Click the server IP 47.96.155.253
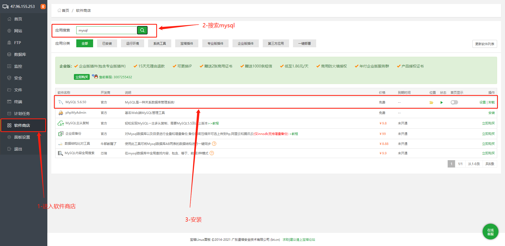The width and height of the screenshot is (505, 246). pos(23,7)
